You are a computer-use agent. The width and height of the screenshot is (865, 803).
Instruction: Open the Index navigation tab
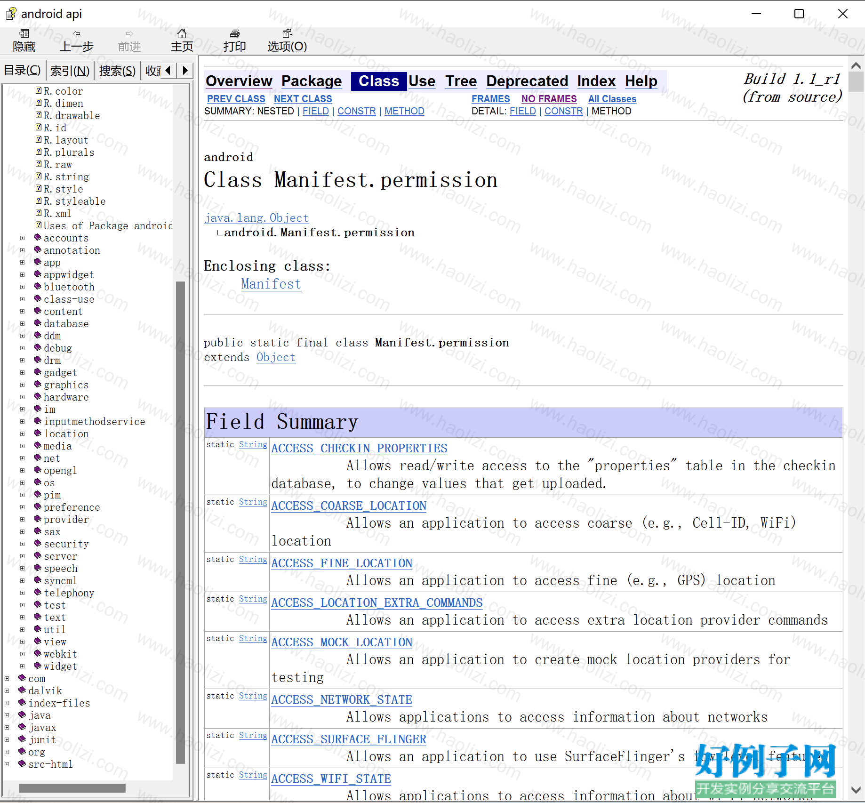tap(596, 81)
